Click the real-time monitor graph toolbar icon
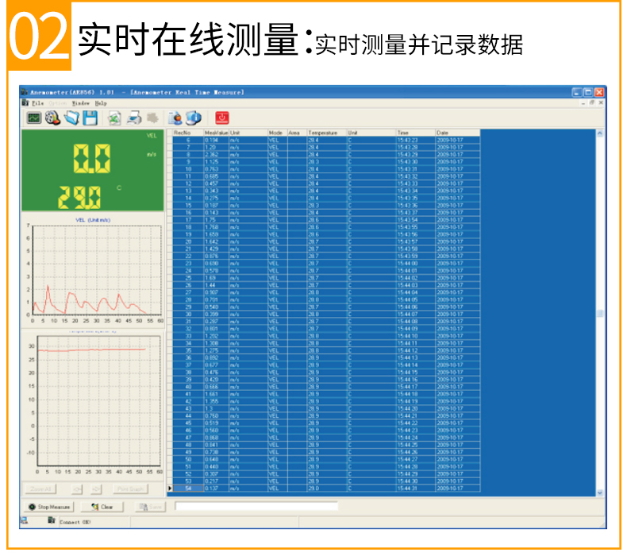The image size is (627, 556). [33, 118]
